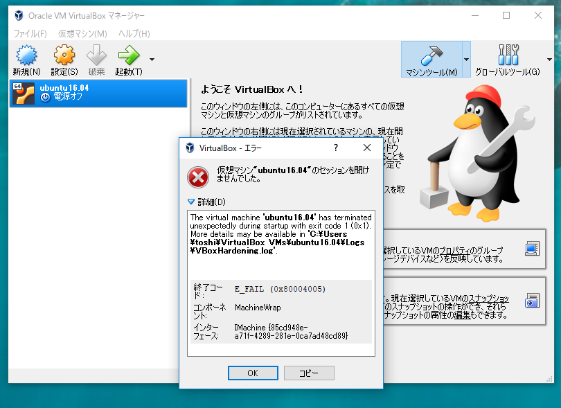Minimize the VirtualBox manager window
This screenshot has width=561, height=408.
[x=475, y=15]
